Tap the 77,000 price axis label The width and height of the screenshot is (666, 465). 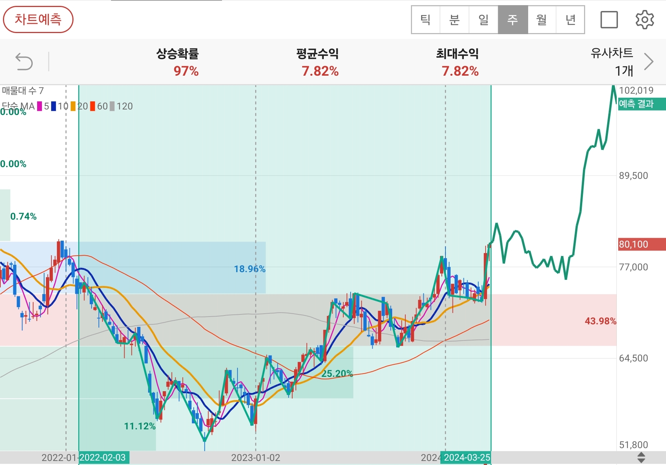click(x=634, y=267)
